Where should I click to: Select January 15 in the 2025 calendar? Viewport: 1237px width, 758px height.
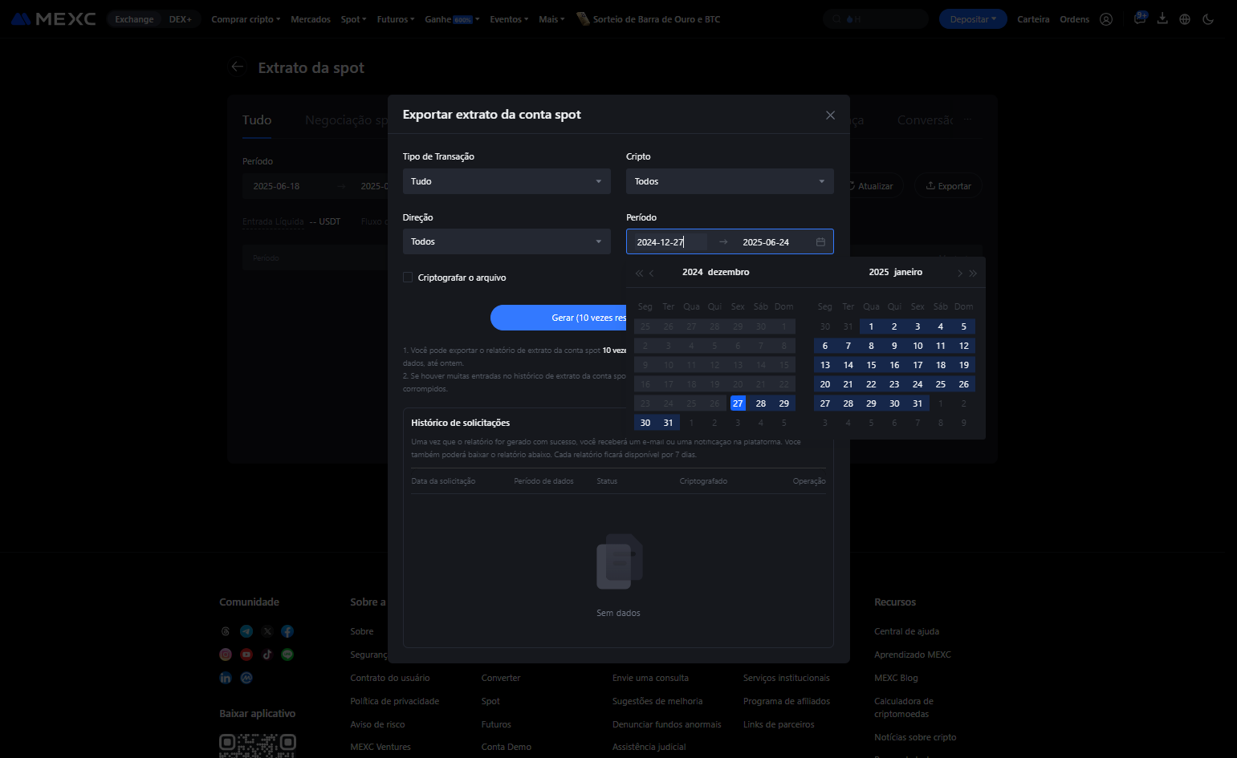click(871, 365)
